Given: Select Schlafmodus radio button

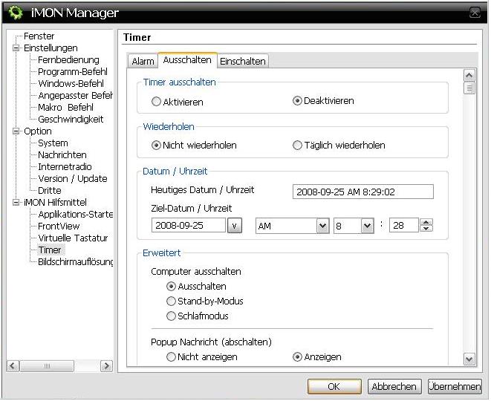Looking at the screenshot, I should pos(171,316).
